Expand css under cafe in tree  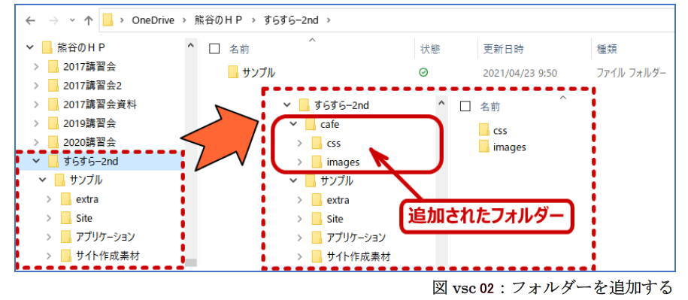[300, 143]
